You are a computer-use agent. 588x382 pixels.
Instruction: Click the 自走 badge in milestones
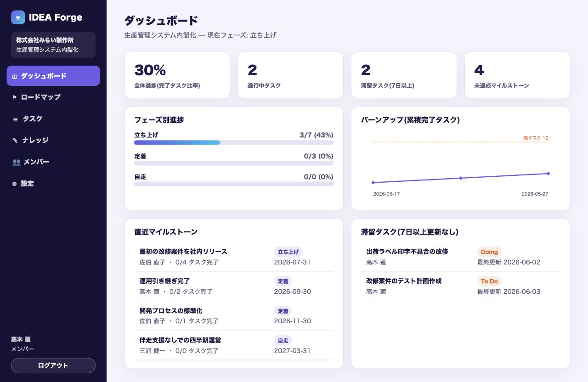tap(283, 340)
